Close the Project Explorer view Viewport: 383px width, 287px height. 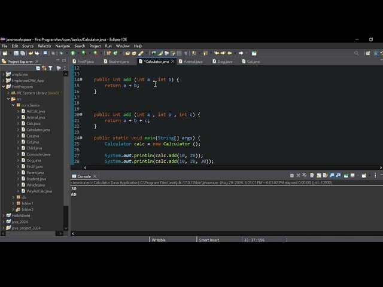point(37,61)
